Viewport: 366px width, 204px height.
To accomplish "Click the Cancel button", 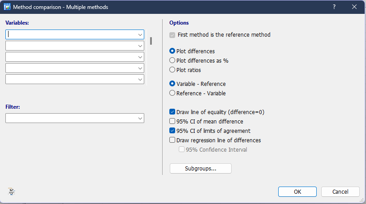I will (340, 191).
